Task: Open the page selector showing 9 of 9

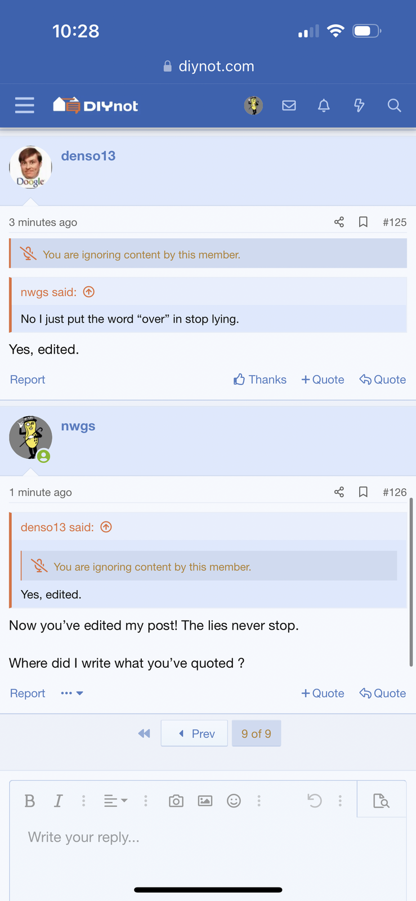Action: pyautogui.click(x=256, y=733)
